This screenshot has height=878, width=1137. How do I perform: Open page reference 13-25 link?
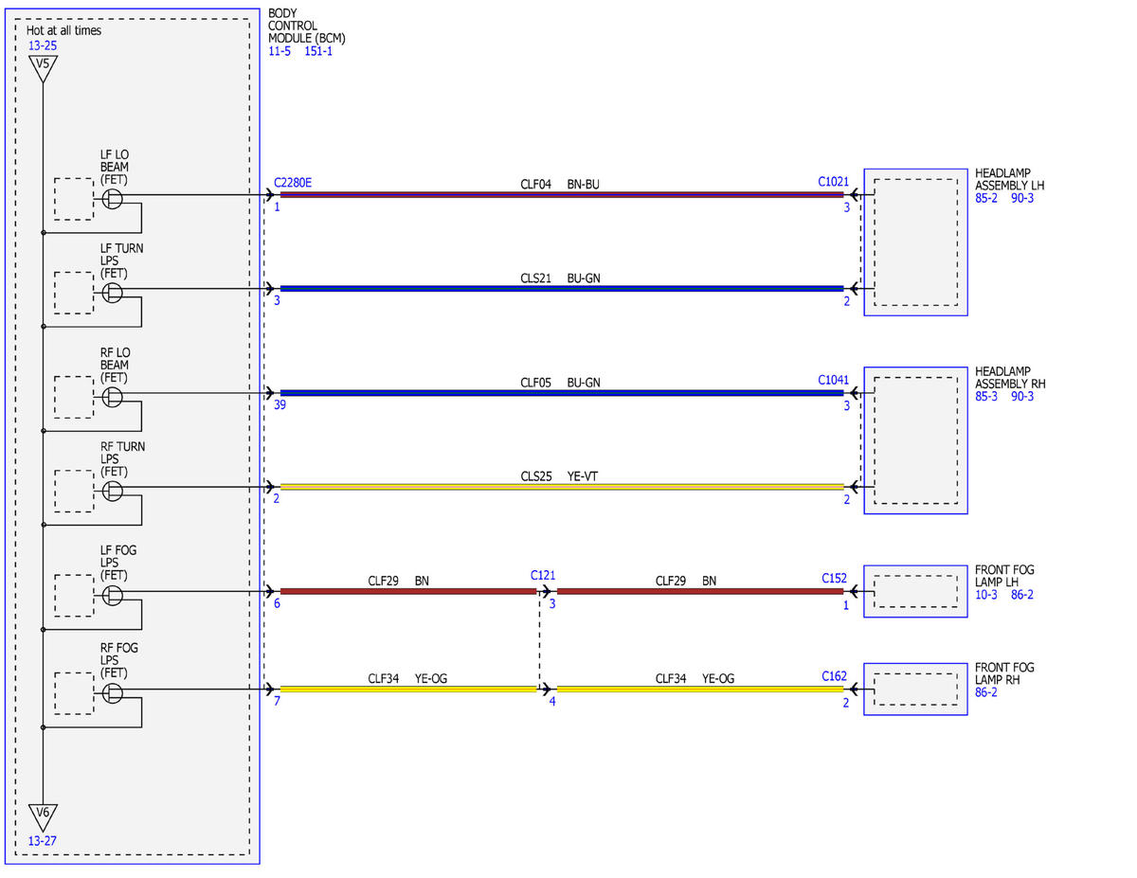click(x=42, y=45)
